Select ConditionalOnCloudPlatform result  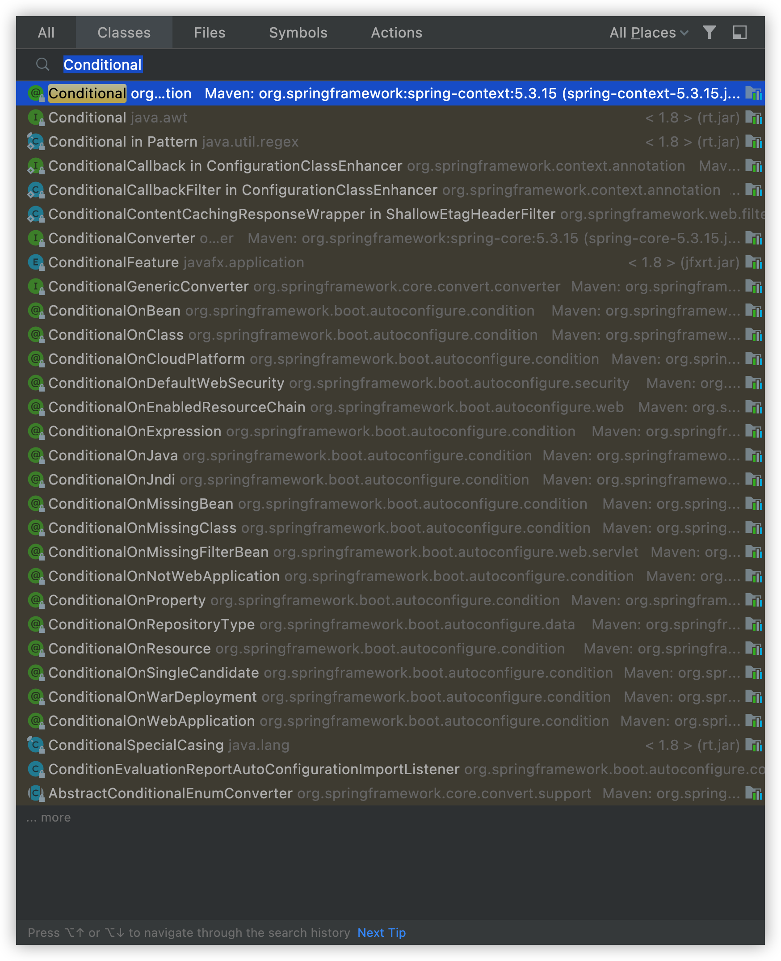pos(390,359)
